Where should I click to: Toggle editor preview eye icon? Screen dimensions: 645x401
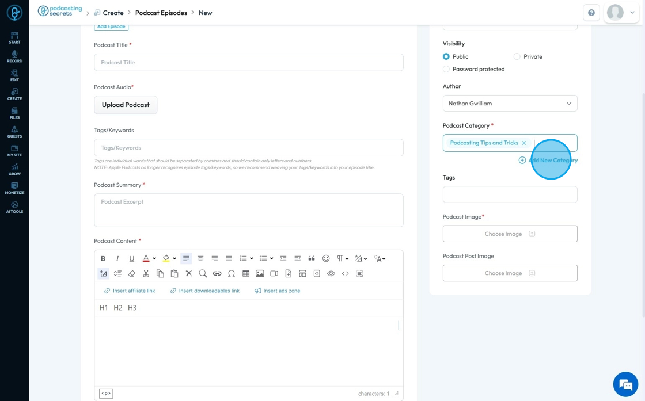[x=331, y=274]
